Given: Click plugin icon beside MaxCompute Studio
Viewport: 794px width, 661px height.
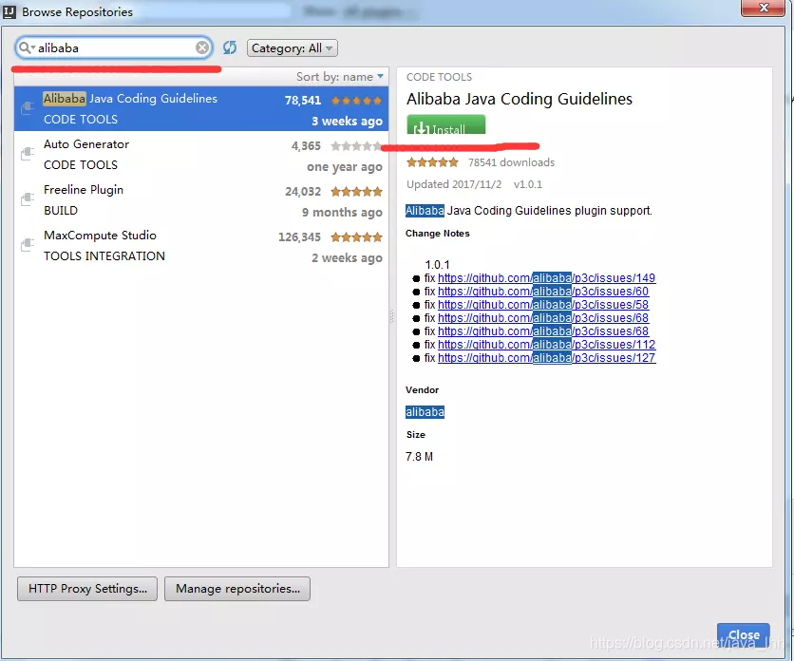Looking at the screenshot, I should (28, 245).
